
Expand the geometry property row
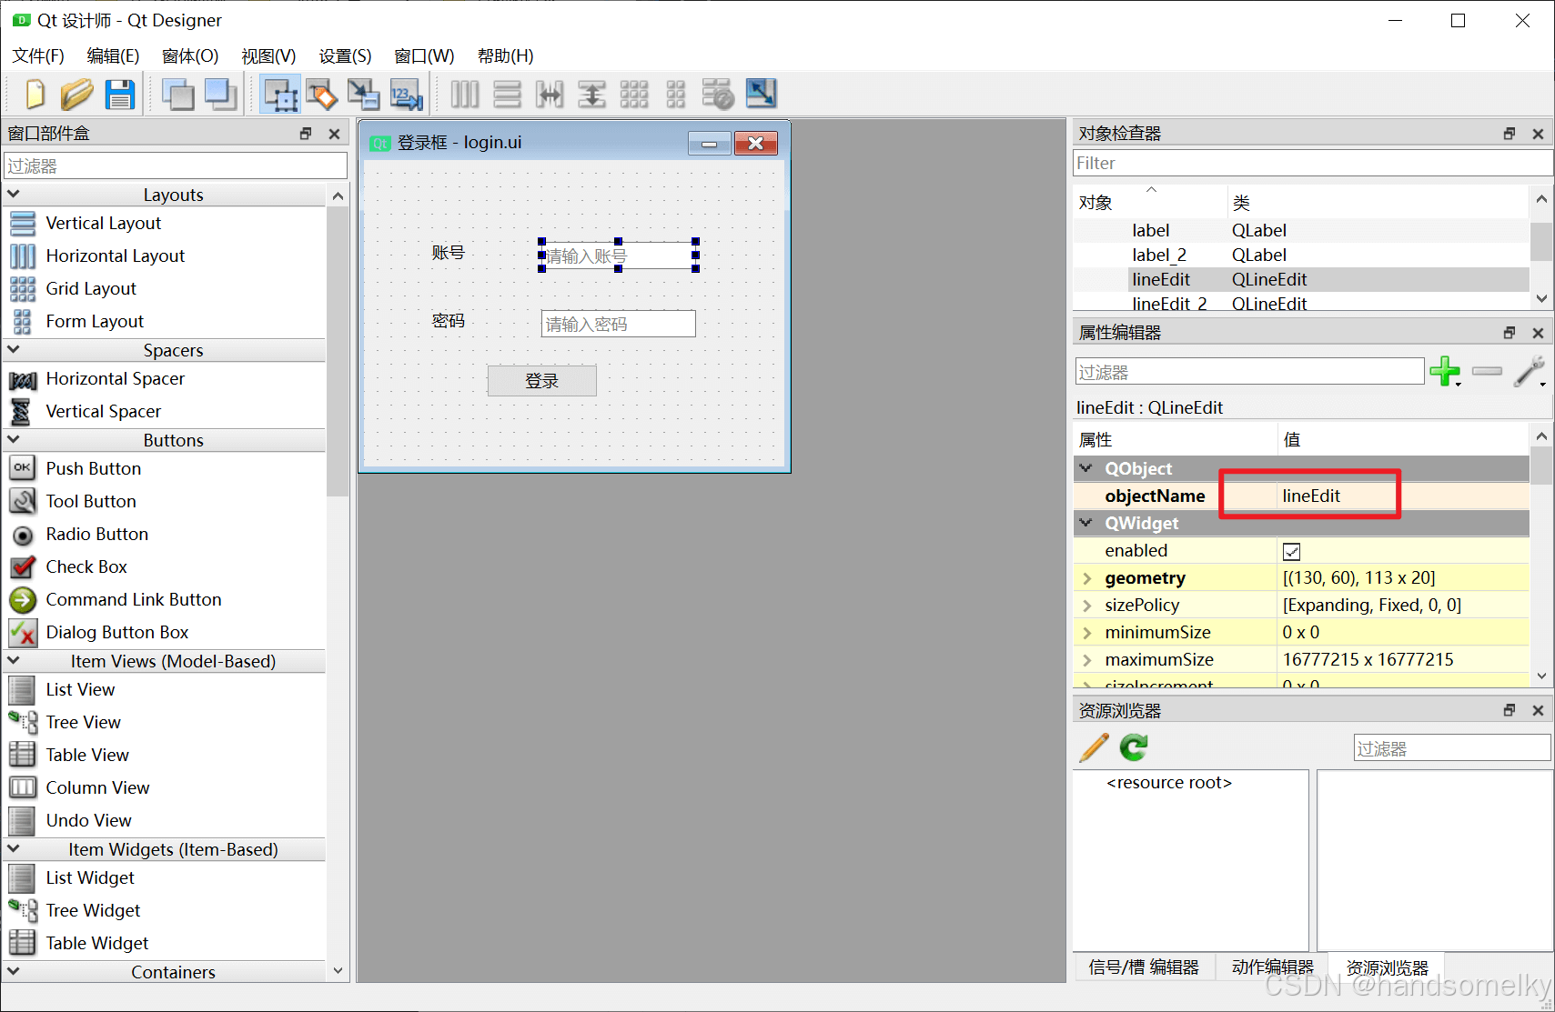[1086, 578]
